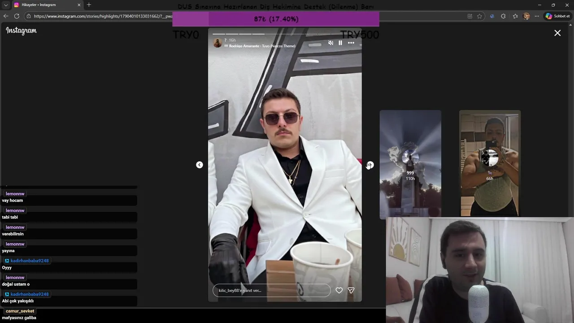The image size is (574, 323).
Task: Open browser settings and more menu
Action: pyautogui.click(x=537, y=16)
